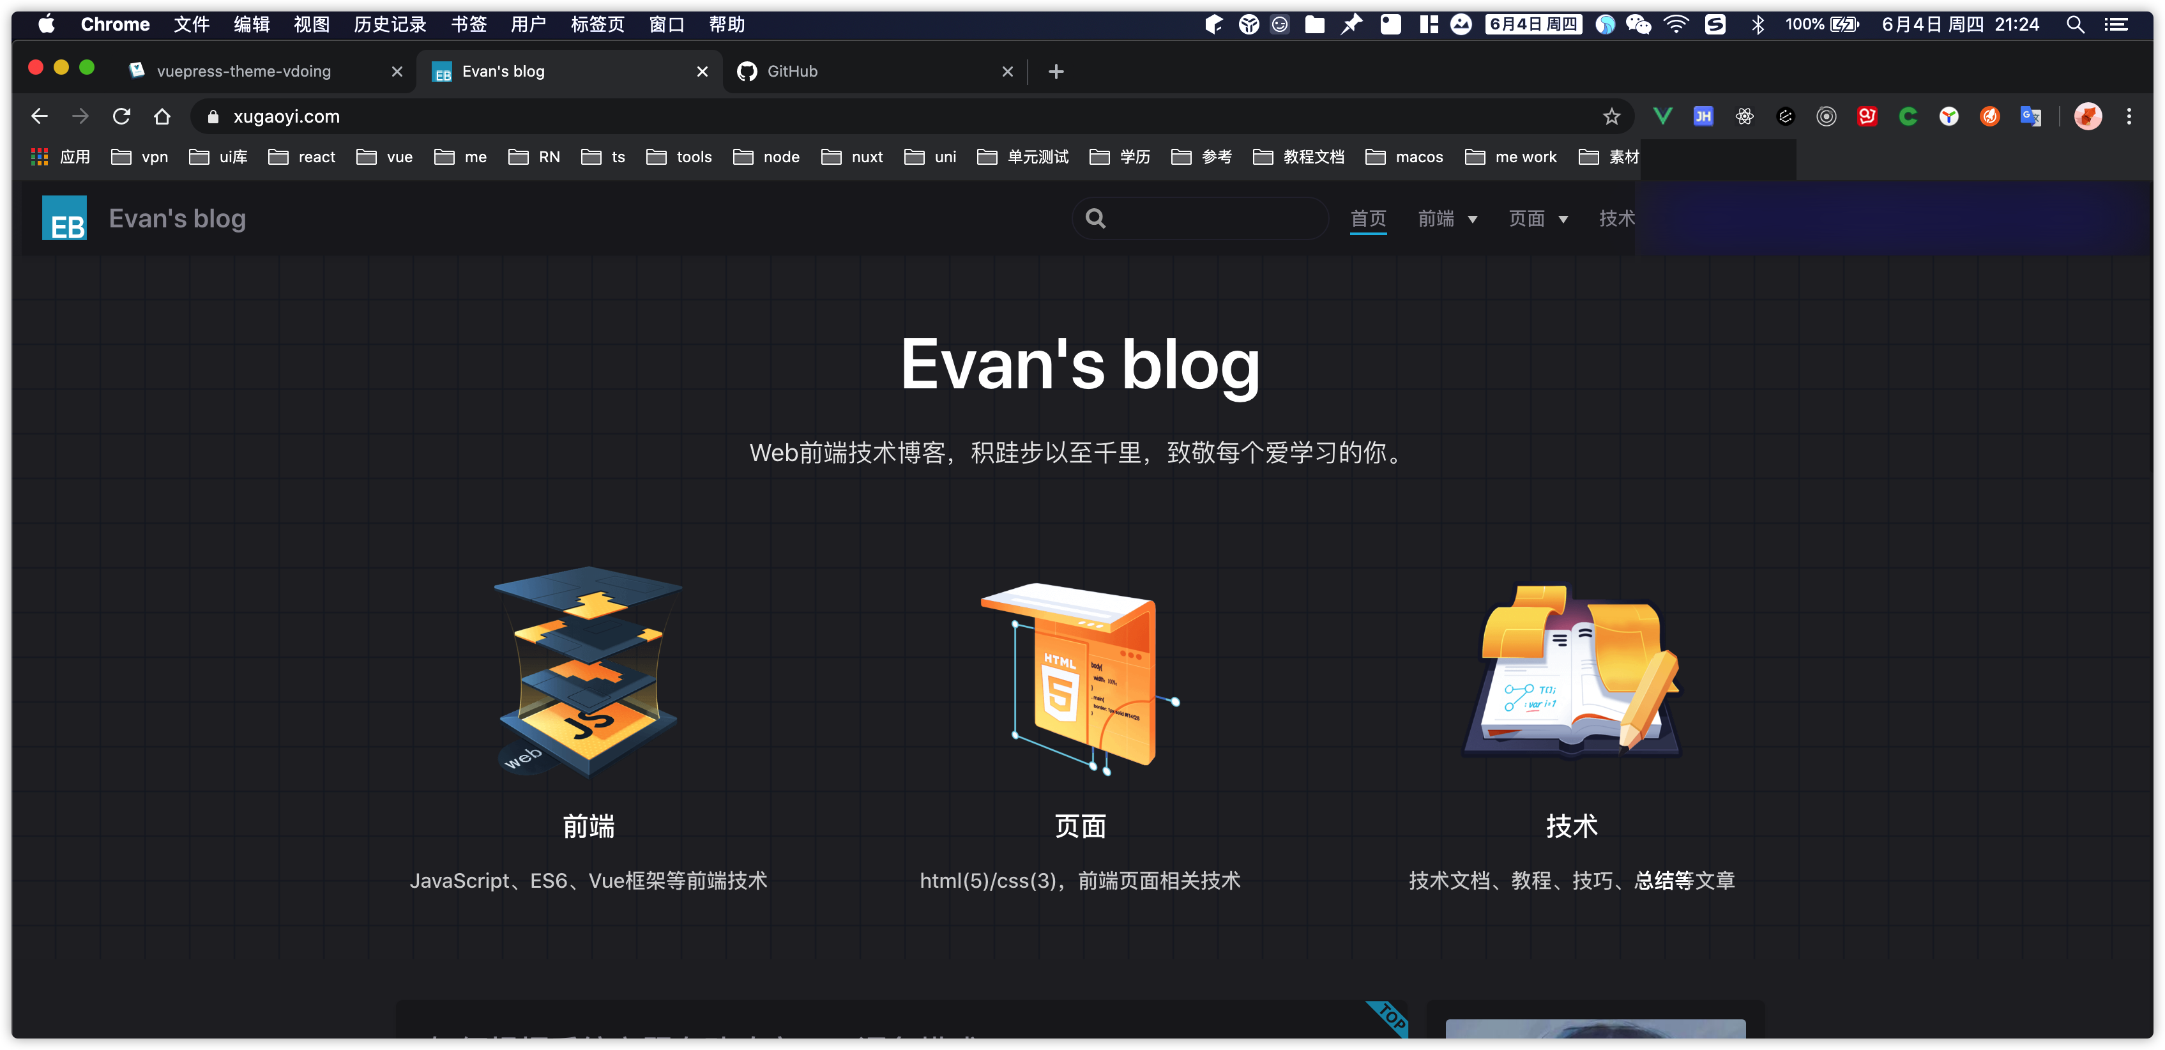2165x1050 pixels.
Task: Open the Chrome profile avatar menu
Action: pyautogui.click(x=2088, y=116)
